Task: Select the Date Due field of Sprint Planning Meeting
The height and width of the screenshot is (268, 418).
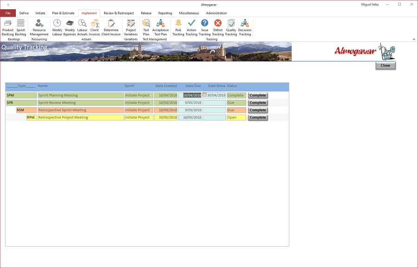Action: [x=190, y=95]
